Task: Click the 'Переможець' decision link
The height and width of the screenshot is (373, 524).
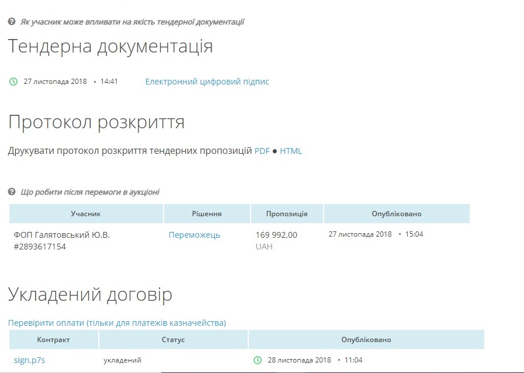Action: [194, 235]
